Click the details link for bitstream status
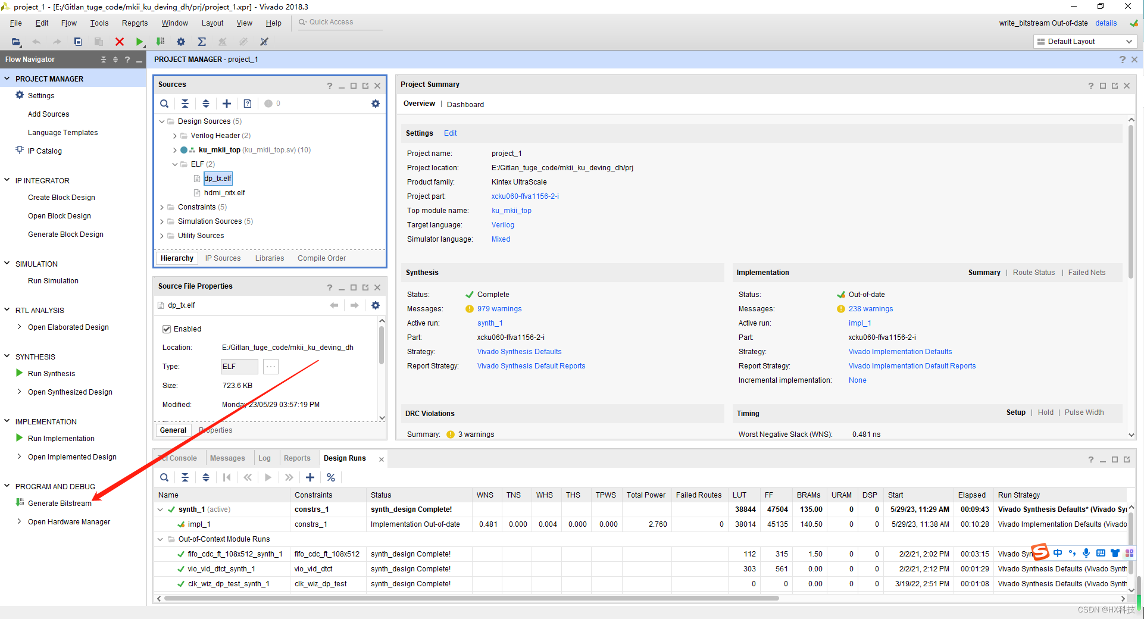 click(x=1106, y=23)
